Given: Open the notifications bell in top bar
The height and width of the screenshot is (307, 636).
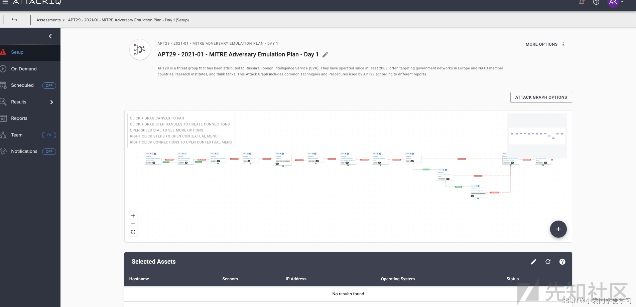Looking at the screenshot, I should coord(582,2).
